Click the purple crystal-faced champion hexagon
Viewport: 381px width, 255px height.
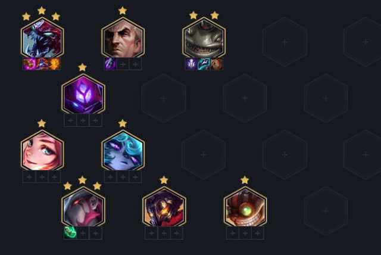(83, 94)
